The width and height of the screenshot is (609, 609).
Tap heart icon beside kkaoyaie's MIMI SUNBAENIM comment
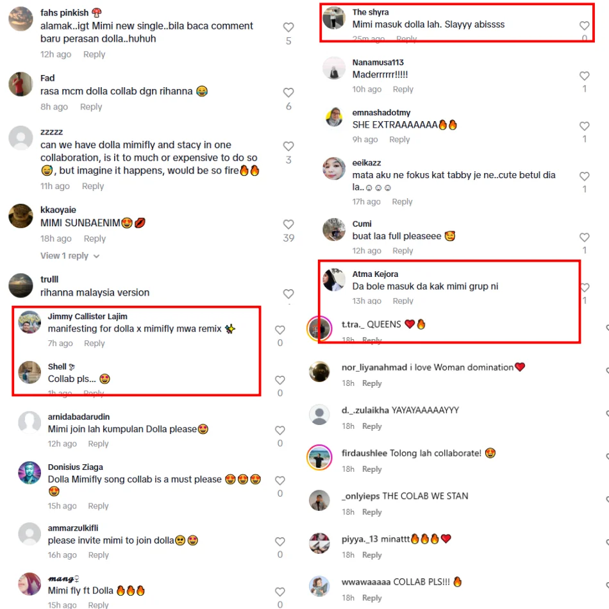(288, 224)
